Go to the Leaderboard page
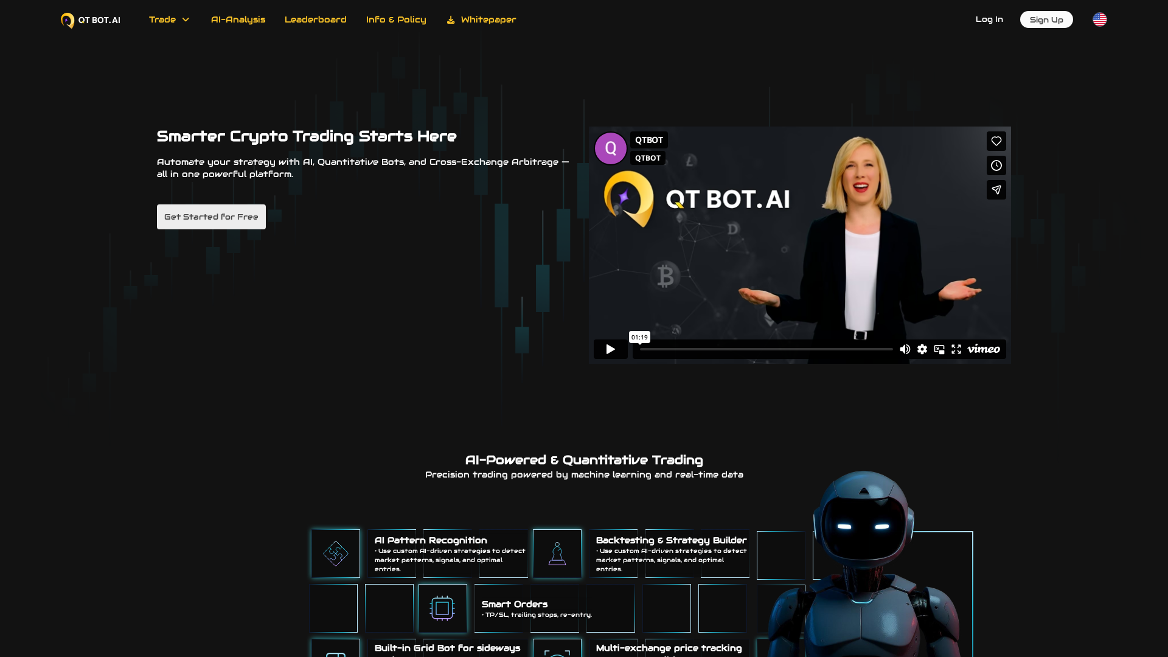This screenshot has width=1168, height=657. pos(315,19)
